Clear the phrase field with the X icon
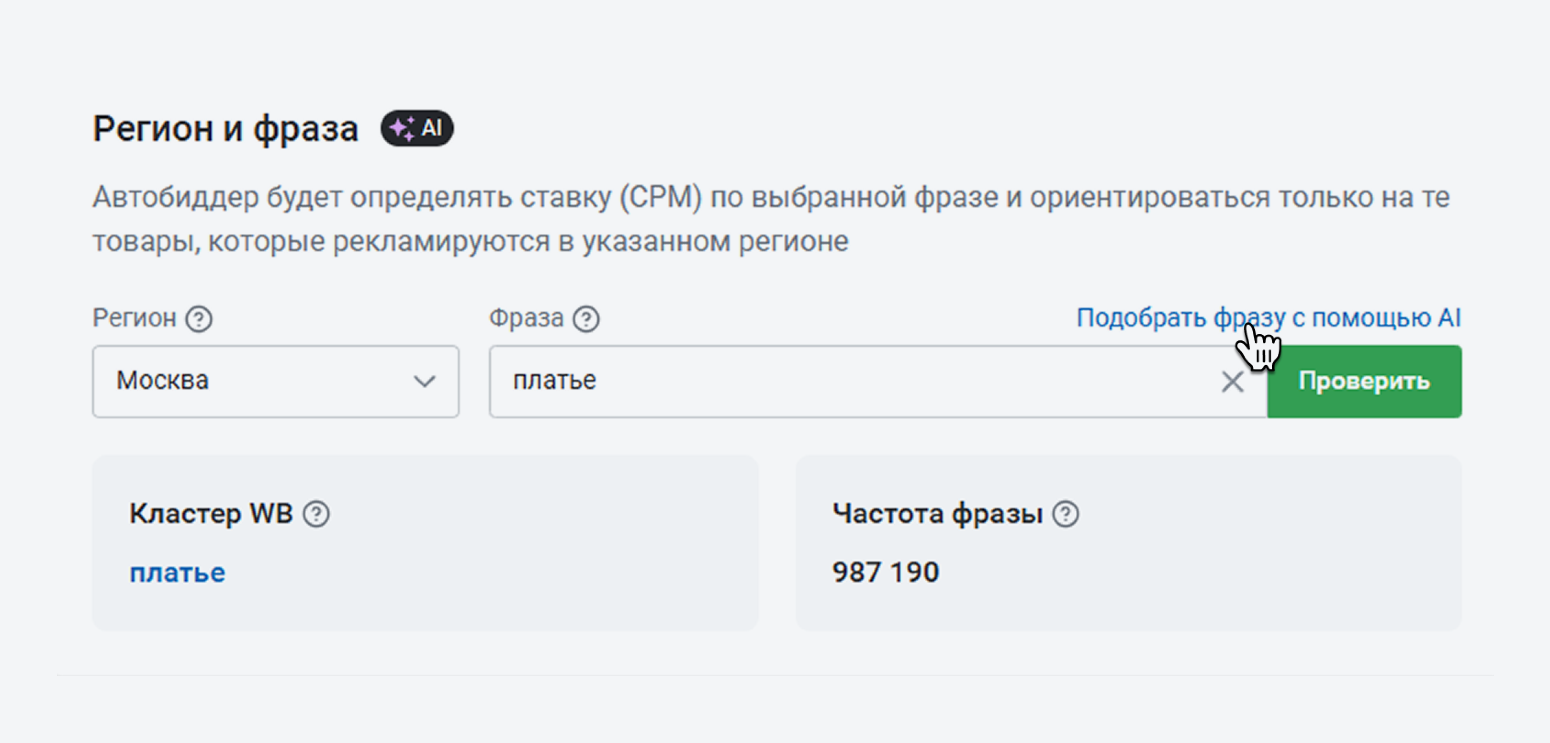Image resolution: width=1550 pixels, height=743 pixels. click(1232, 382)
